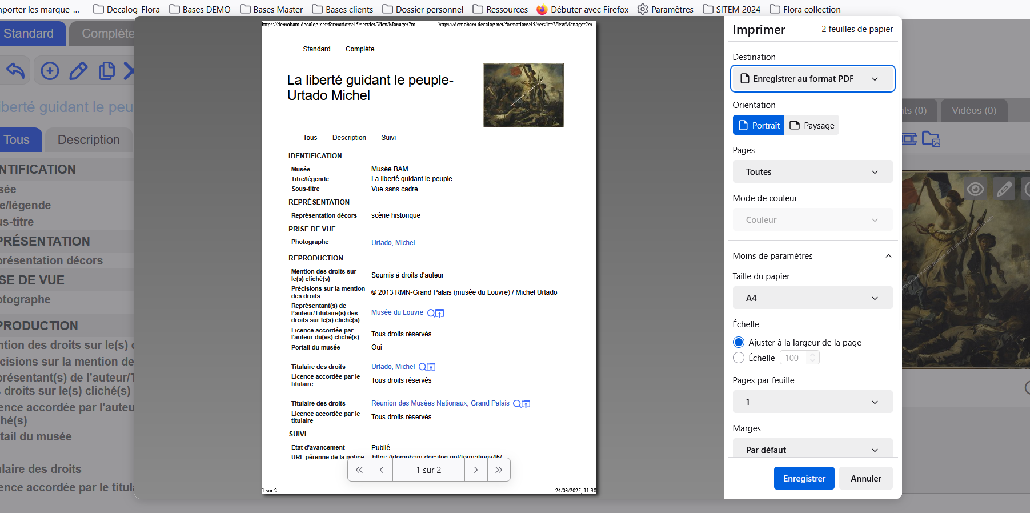Click the large painting image behind the dialog
Viewport: 1030px width, 513px height.
point(965,270)
